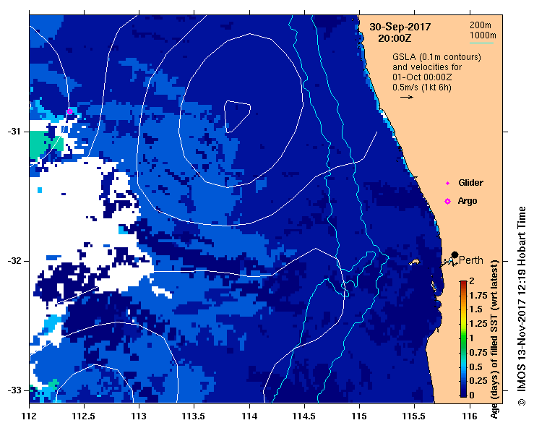534x428 pixels.
Task: Click the colorbar top value 2
Action: tap(472, 281)
